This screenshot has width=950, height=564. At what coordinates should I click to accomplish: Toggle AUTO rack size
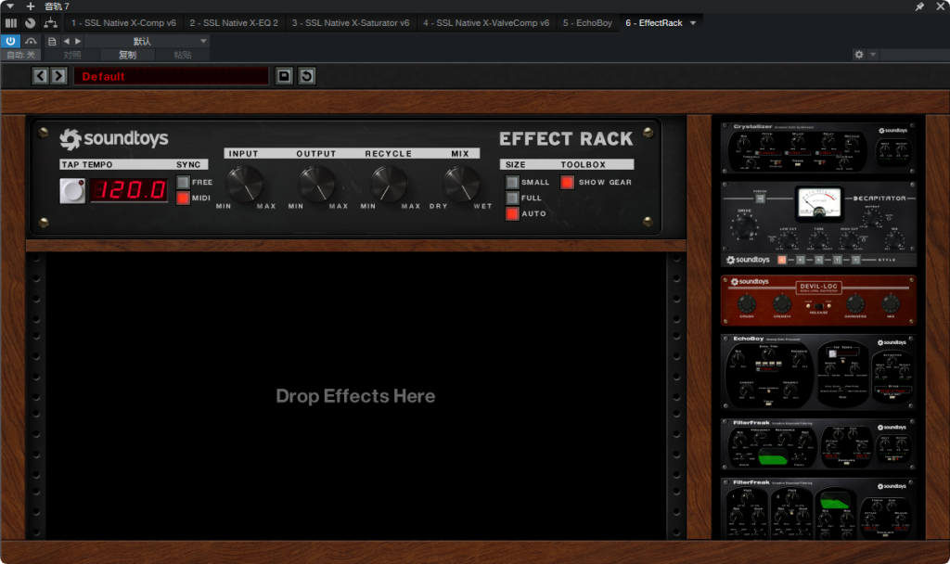pyautogui.click(x=512, y=214)
